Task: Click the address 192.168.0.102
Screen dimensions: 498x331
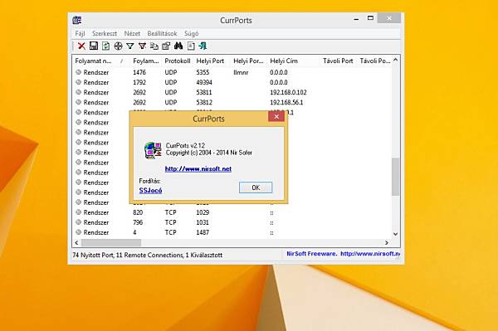Action: pyautogui.click(x=288, y=92)
